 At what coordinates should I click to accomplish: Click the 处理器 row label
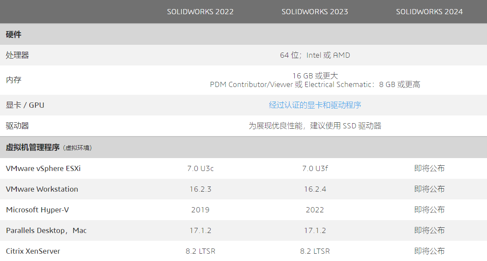pyautogui.click(x=18, y=55)
